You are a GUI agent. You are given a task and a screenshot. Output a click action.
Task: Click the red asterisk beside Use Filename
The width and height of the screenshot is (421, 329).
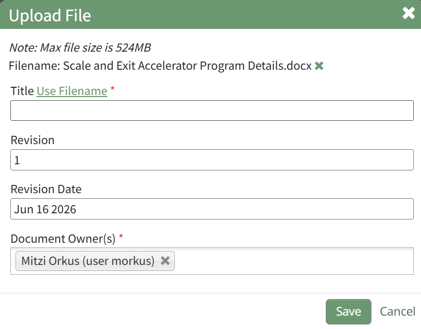(113, 88)
